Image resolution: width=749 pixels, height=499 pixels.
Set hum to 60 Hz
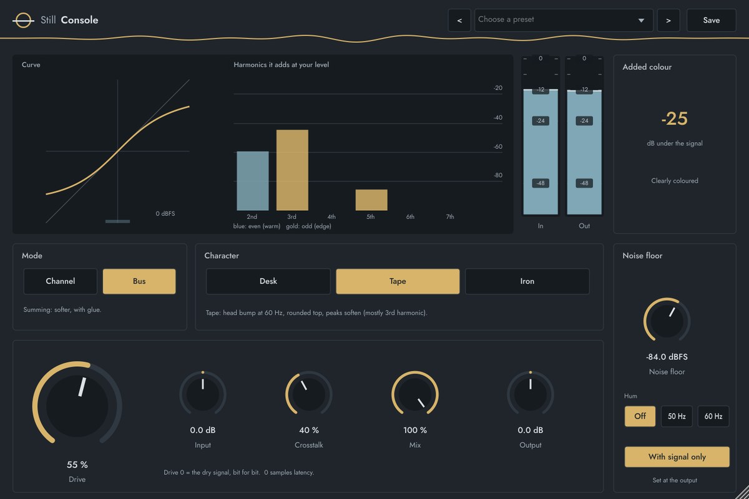coord(713,416)
